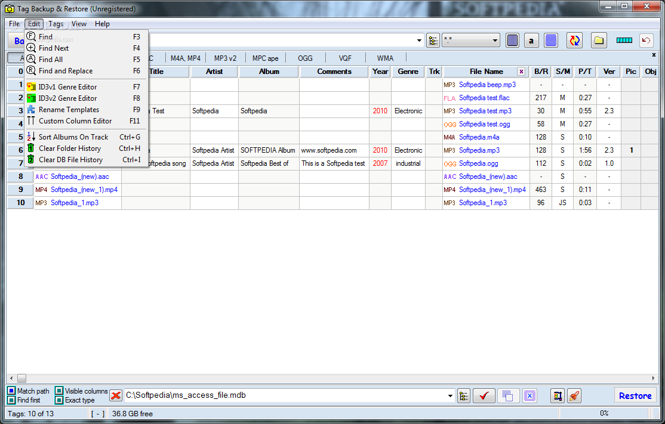Select Find with the F icon
Viewport: 665px width, 424px height.
(x=86, y=37)
